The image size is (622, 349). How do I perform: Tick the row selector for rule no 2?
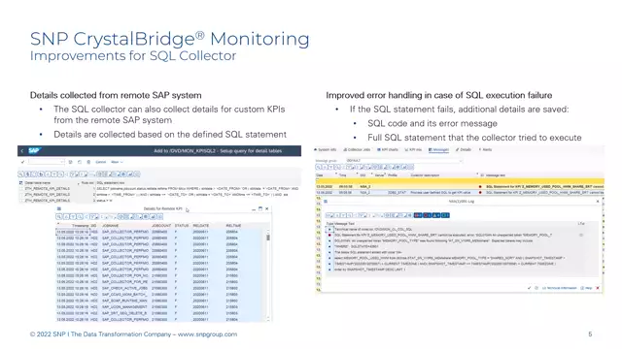pos(21,195)
